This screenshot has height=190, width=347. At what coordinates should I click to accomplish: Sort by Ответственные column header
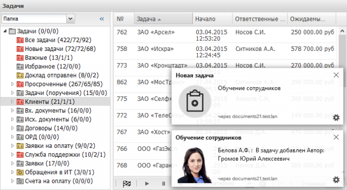point(260,19)
